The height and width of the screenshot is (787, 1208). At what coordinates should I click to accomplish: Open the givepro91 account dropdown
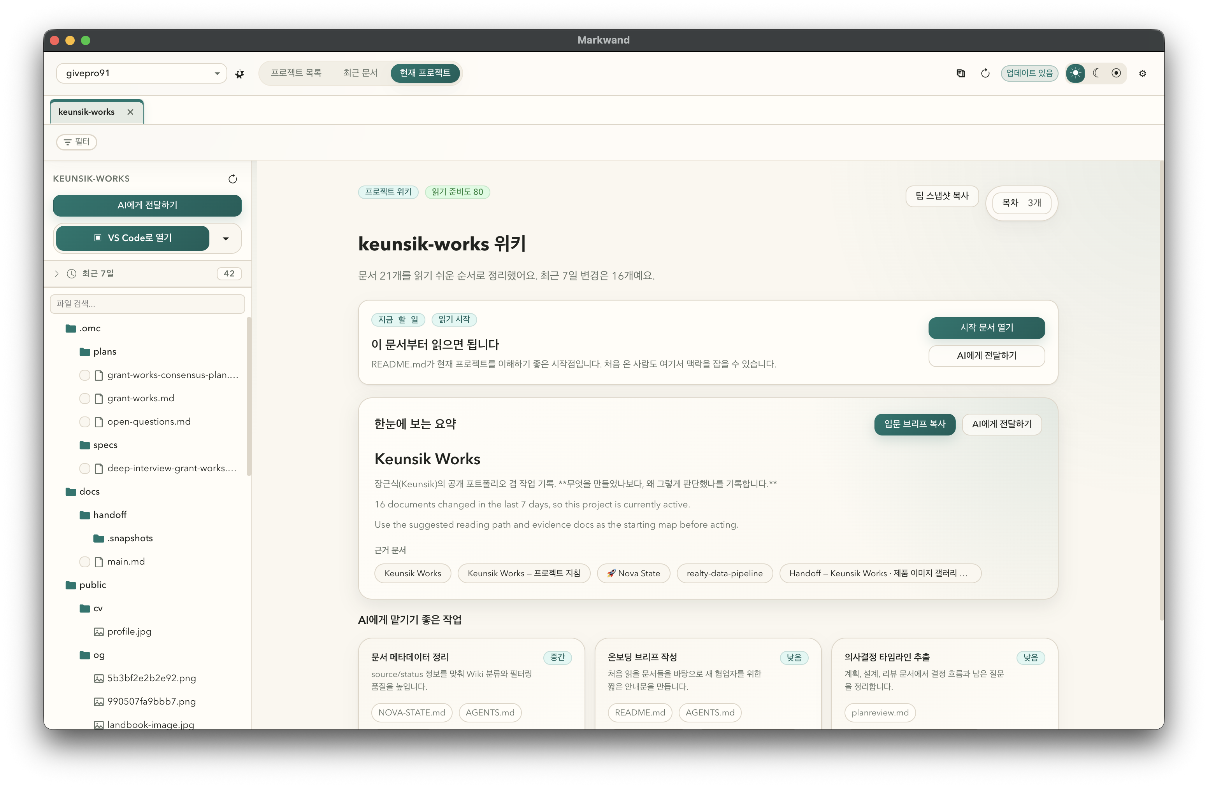tap(141, 73)
